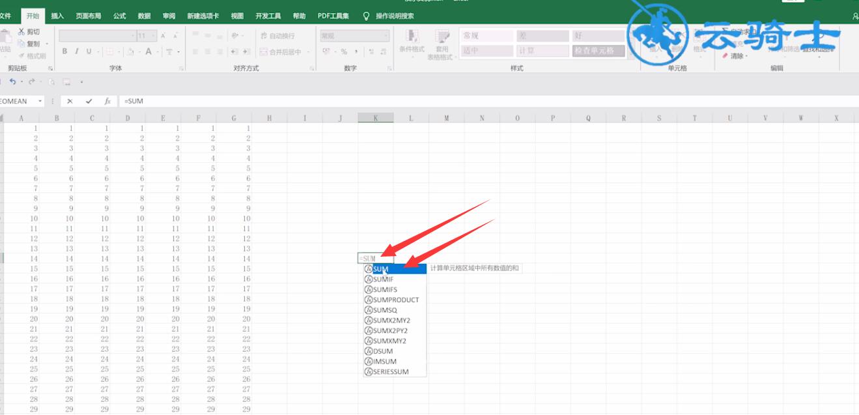Cancel formula entry with X icon
The height and width of the screenshot is (415, 859).
(70, 101)
